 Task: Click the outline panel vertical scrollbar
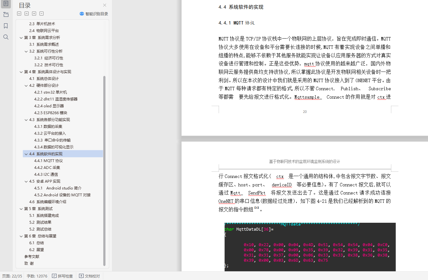(104, 171)
